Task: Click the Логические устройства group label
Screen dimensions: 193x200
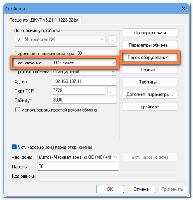Action: pos(37,31)
